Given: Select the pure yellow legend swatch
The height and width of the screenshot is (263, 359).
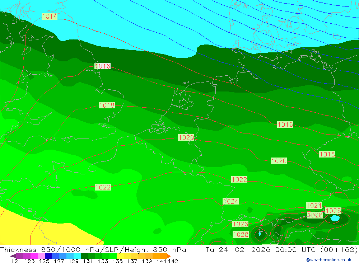Looking at the screenshot, I should click(x=120, y=256).
